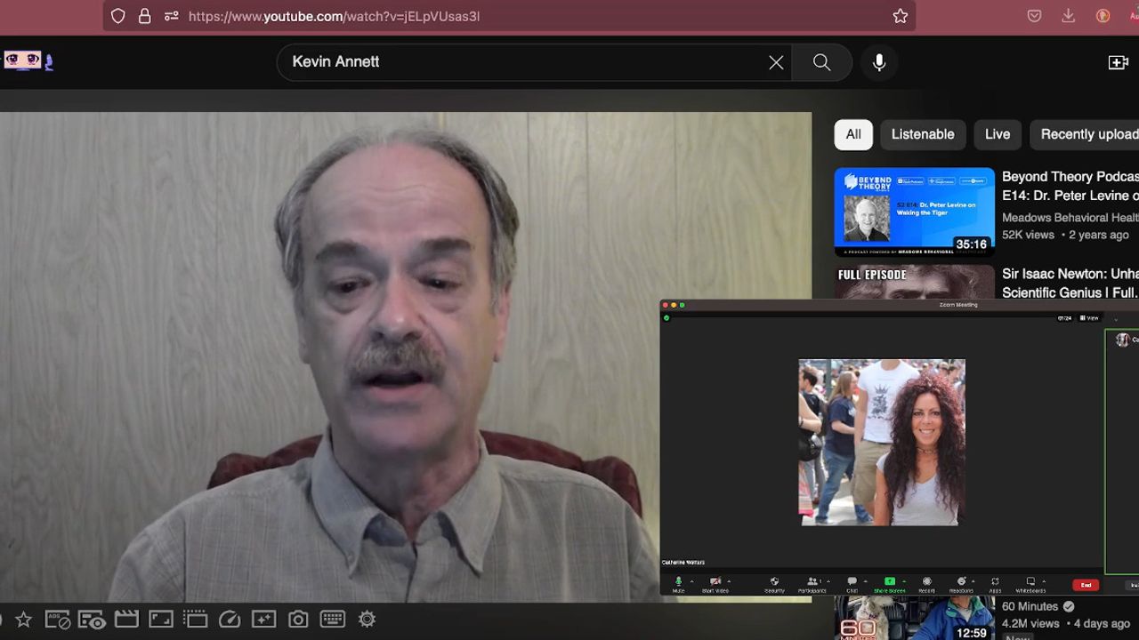Open the Beyond Theory Podcast video thumbnail

[x=914, y=212]
